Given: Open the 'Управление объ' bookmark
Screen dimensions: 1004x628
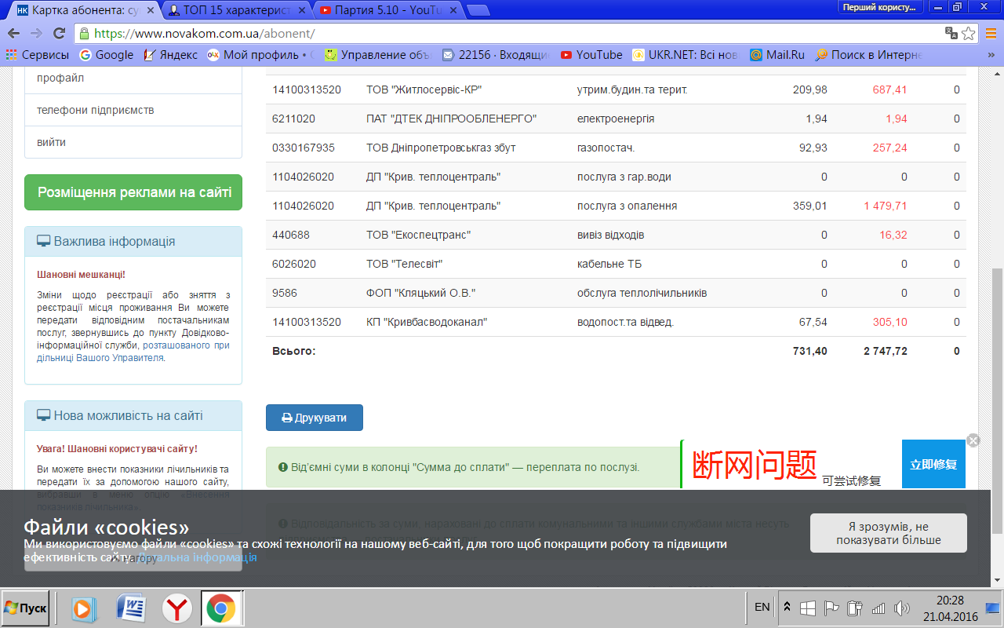Looking at the screenshot, I should 378,55.
